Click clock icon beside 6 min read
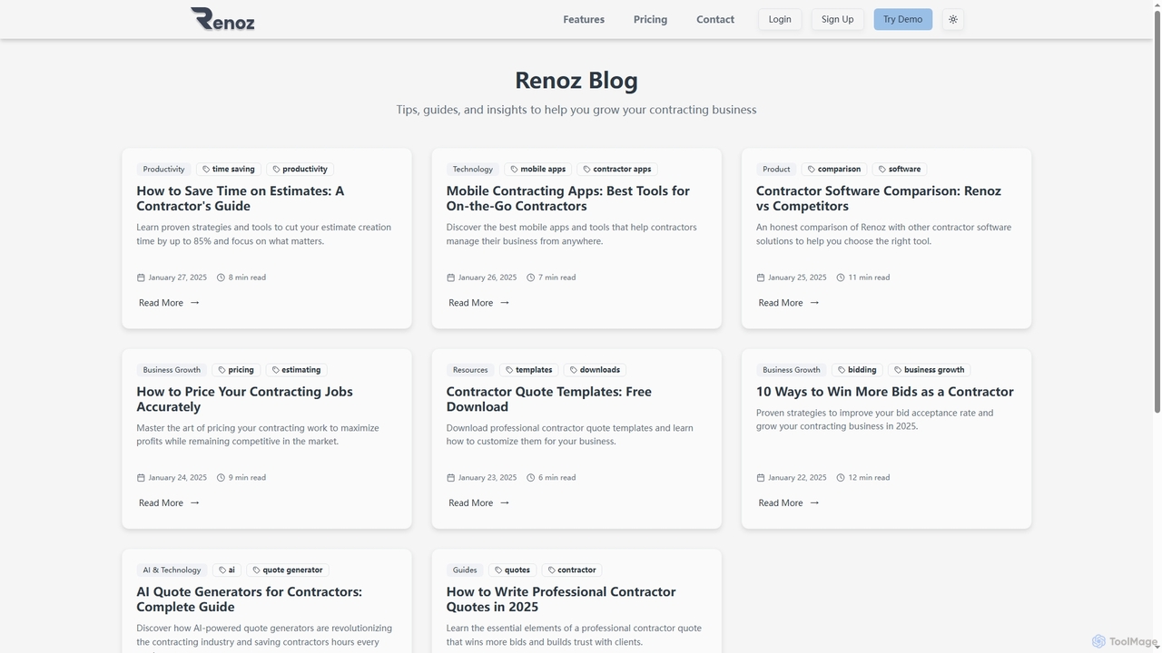 [531, 478]
